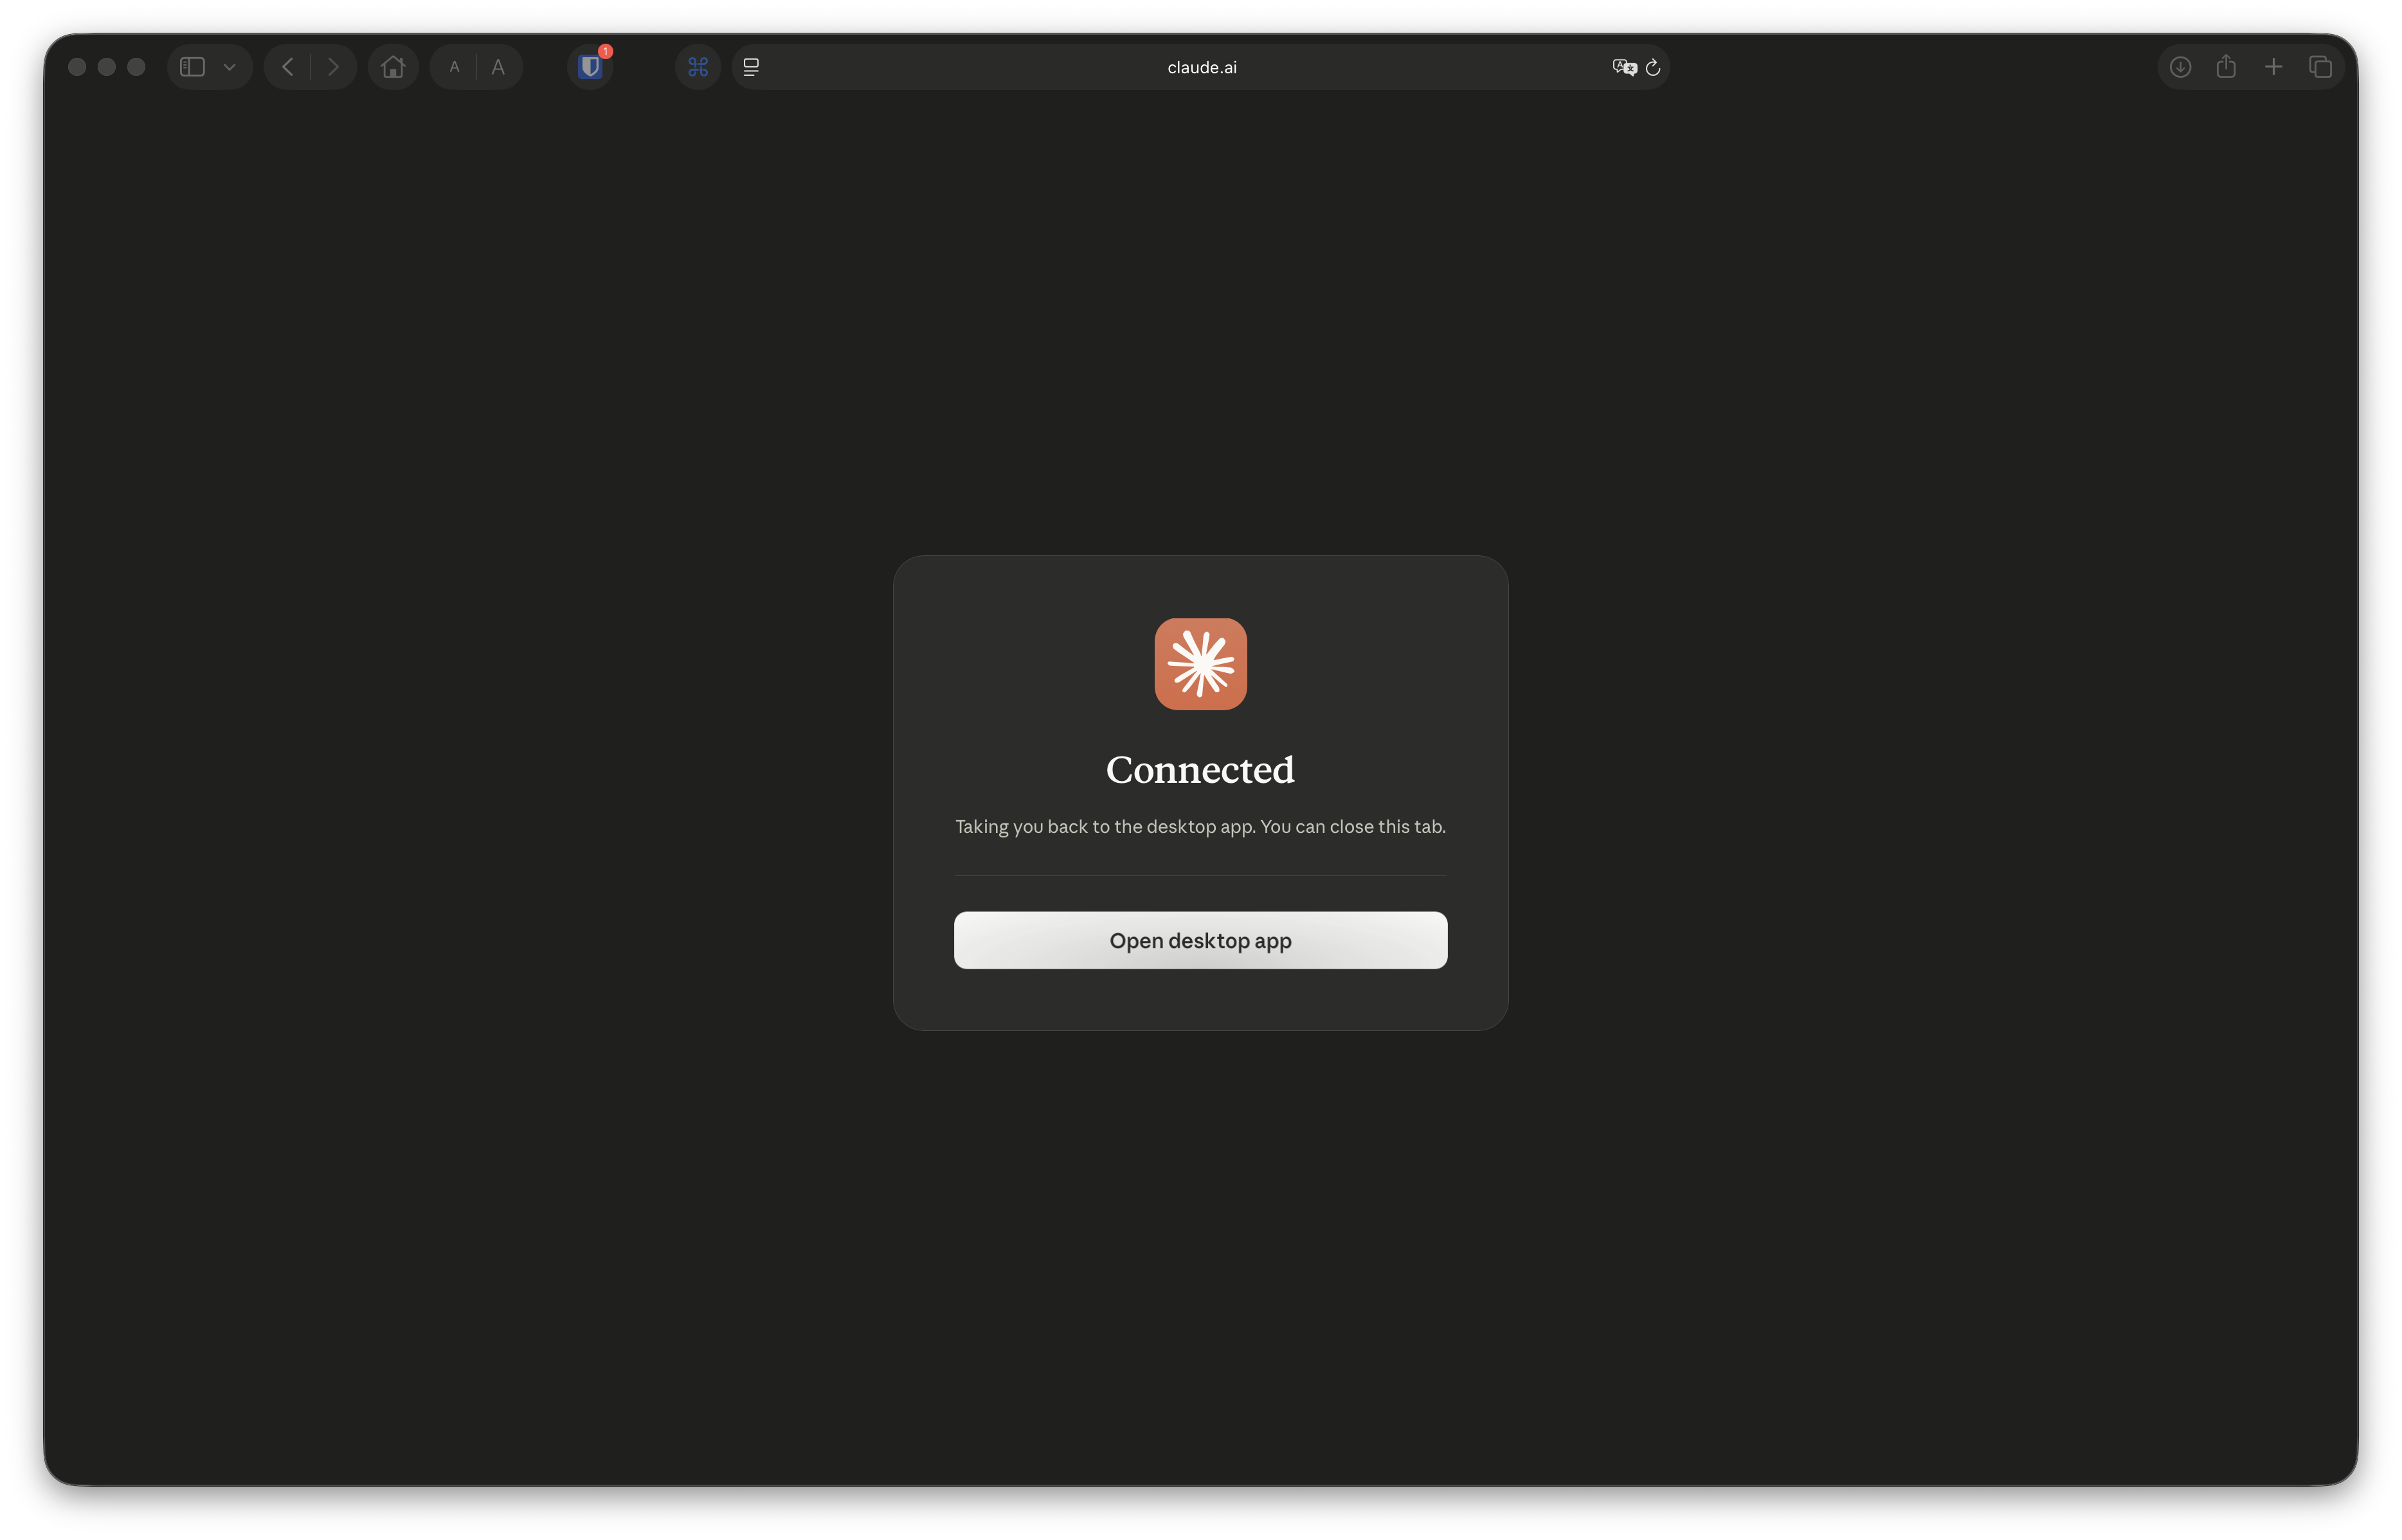This screenshot has width=2402, height=1540.
Task: Show the tab overview
Action: [x=2320, y=67]
